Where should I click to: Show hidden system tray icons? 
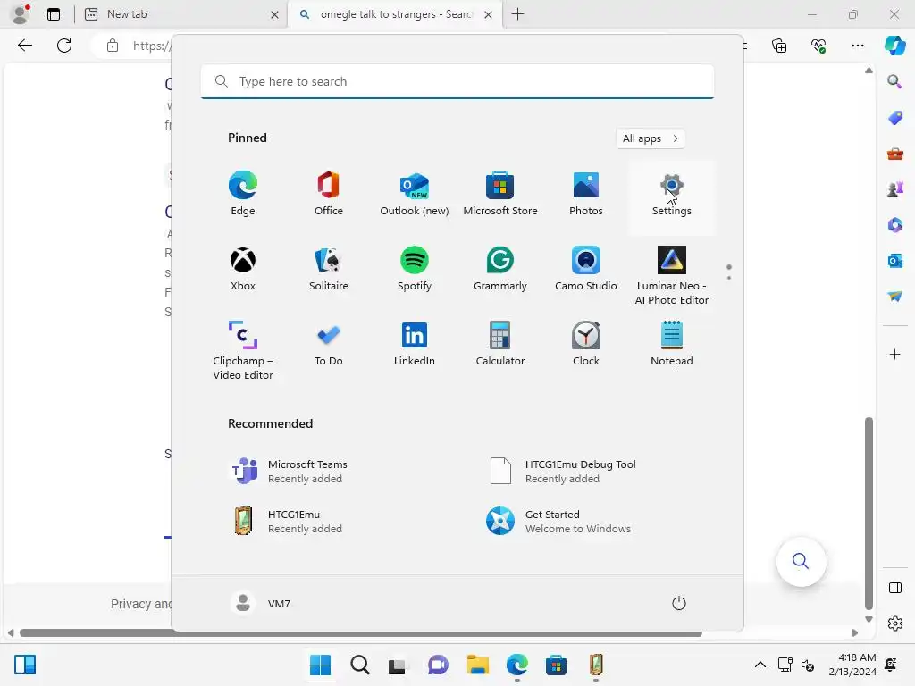[760, 665]
